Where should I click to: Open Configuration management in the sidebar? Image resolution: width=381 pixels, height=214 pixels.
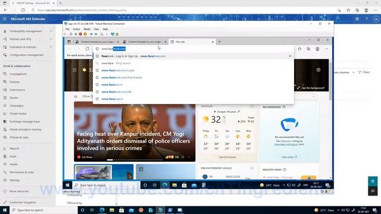[x=26, y=55]
